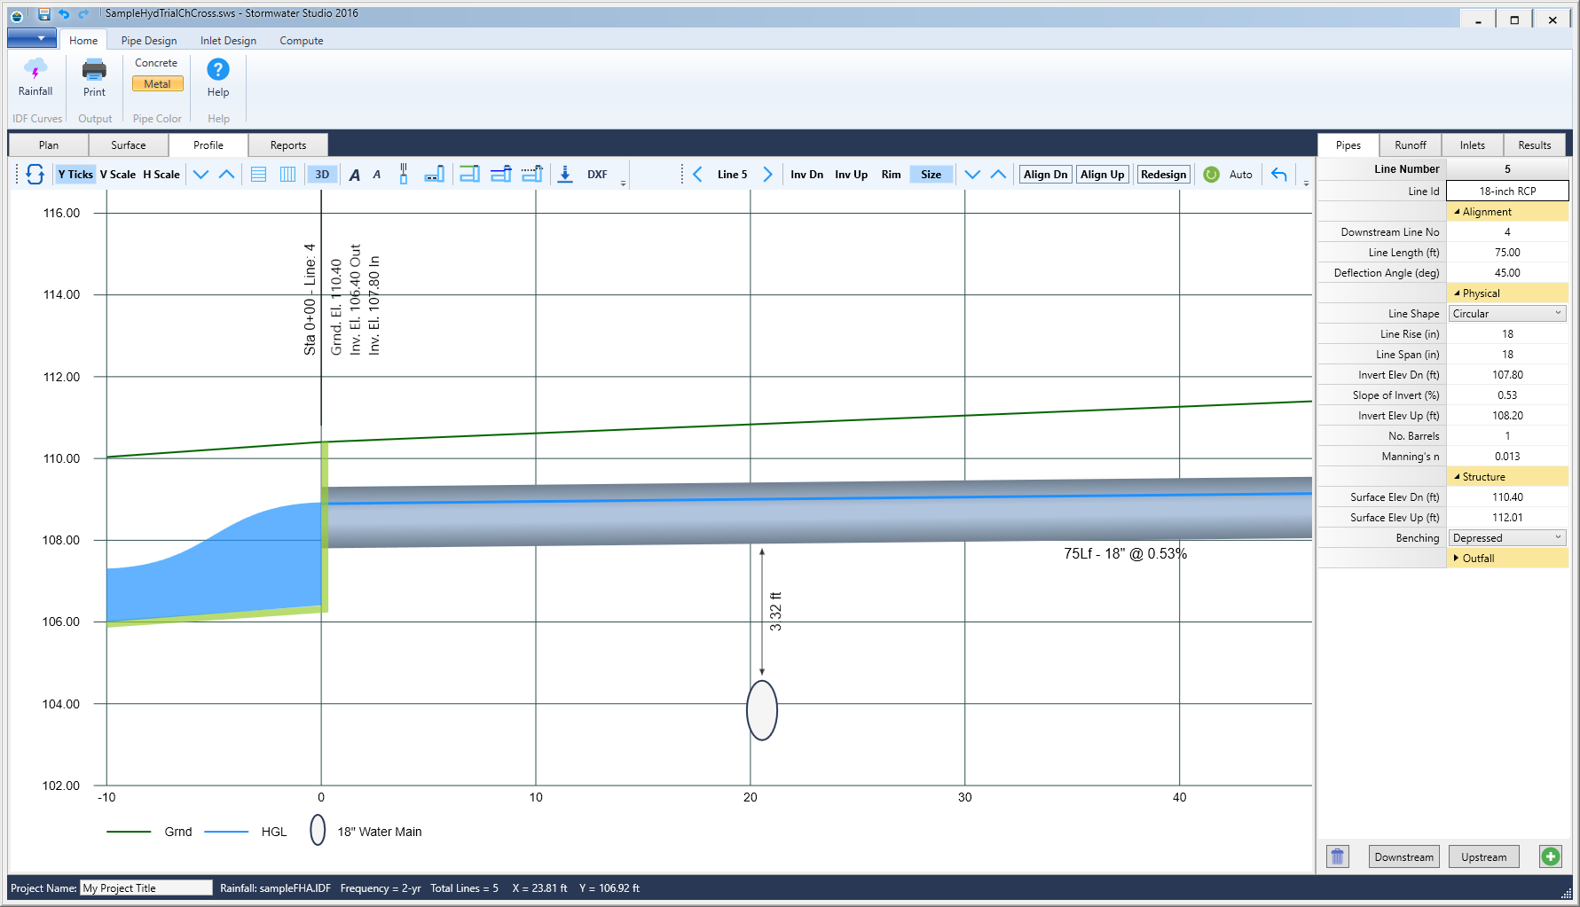Click the Redesign button

1163,174
